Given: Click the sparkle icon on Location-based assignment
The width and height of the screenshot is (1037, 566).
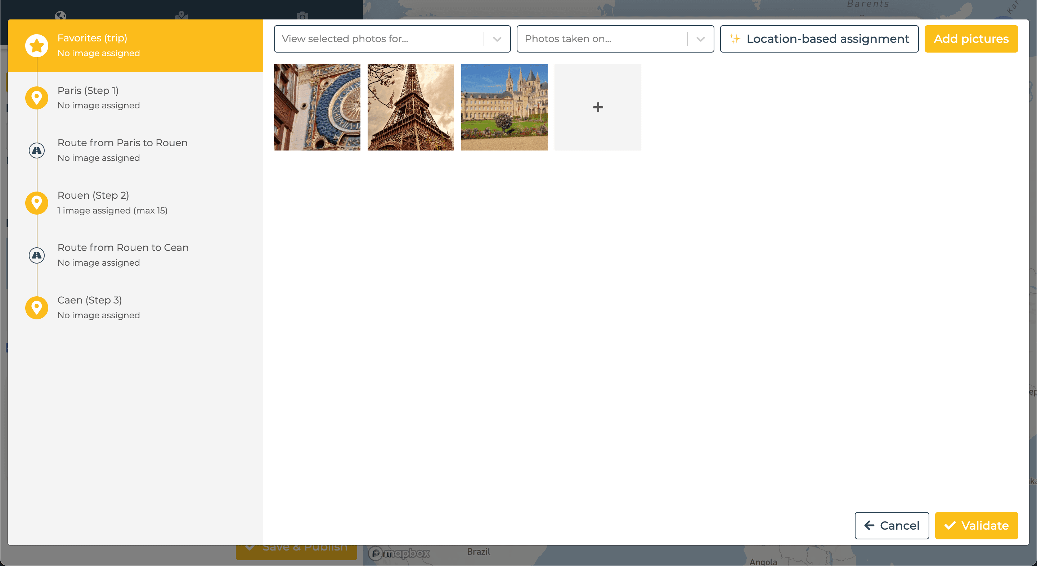Looking at the screenshot, I should coord(735,39).
